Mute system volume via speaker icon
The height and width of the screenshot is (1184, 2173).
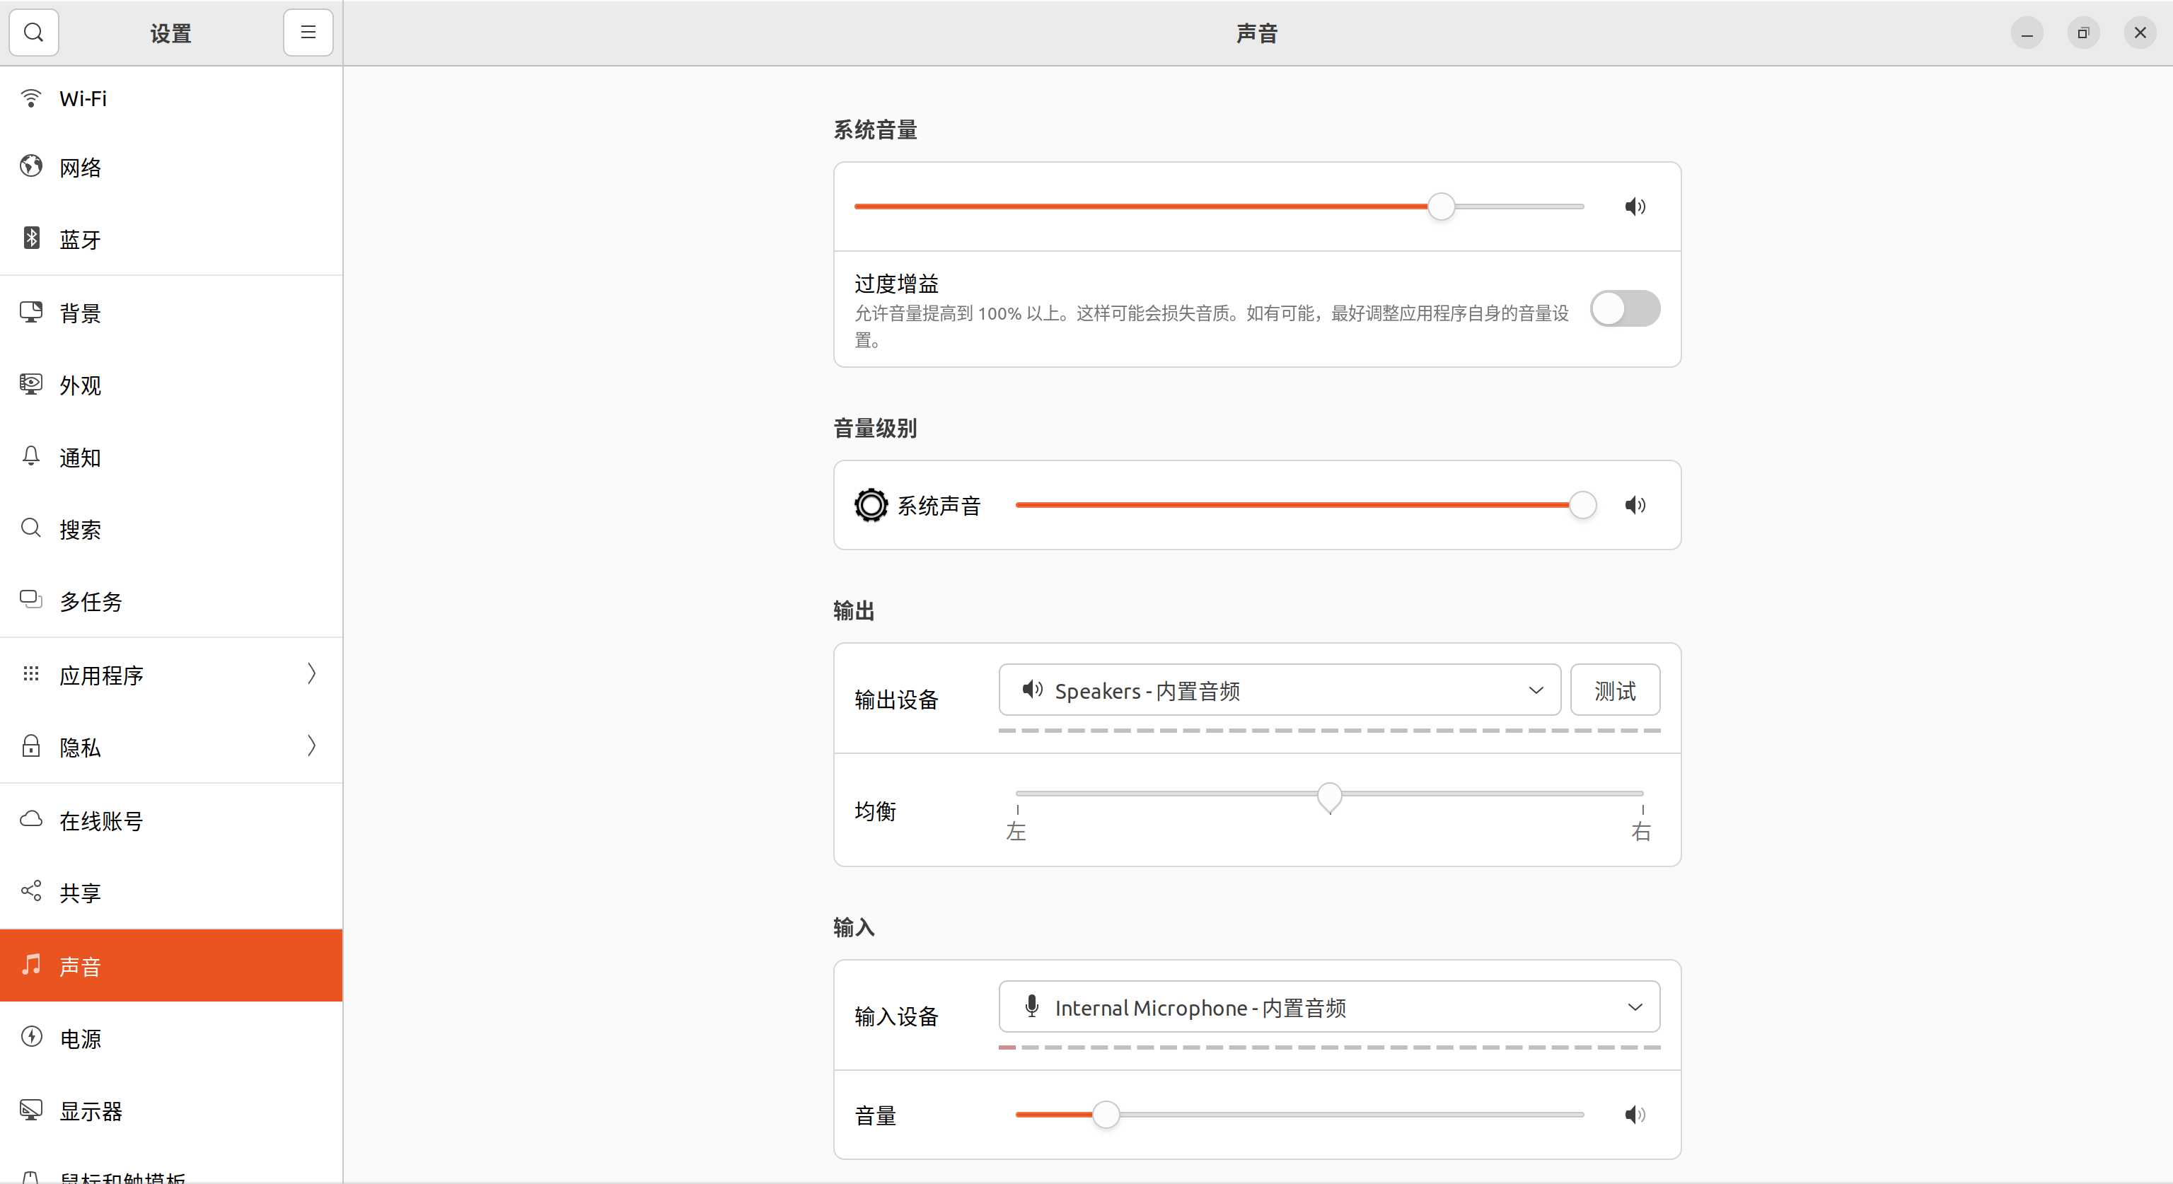(x=1634, y=207)
